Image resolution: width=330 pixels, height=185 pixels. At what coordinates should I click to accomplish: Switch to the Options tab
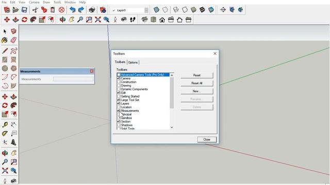(133, 62)
